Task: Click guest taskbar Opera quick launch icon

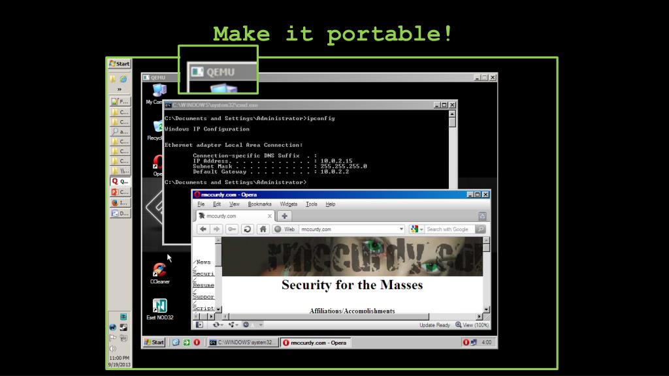Action: pyautogui.click(x=197, y=342)
